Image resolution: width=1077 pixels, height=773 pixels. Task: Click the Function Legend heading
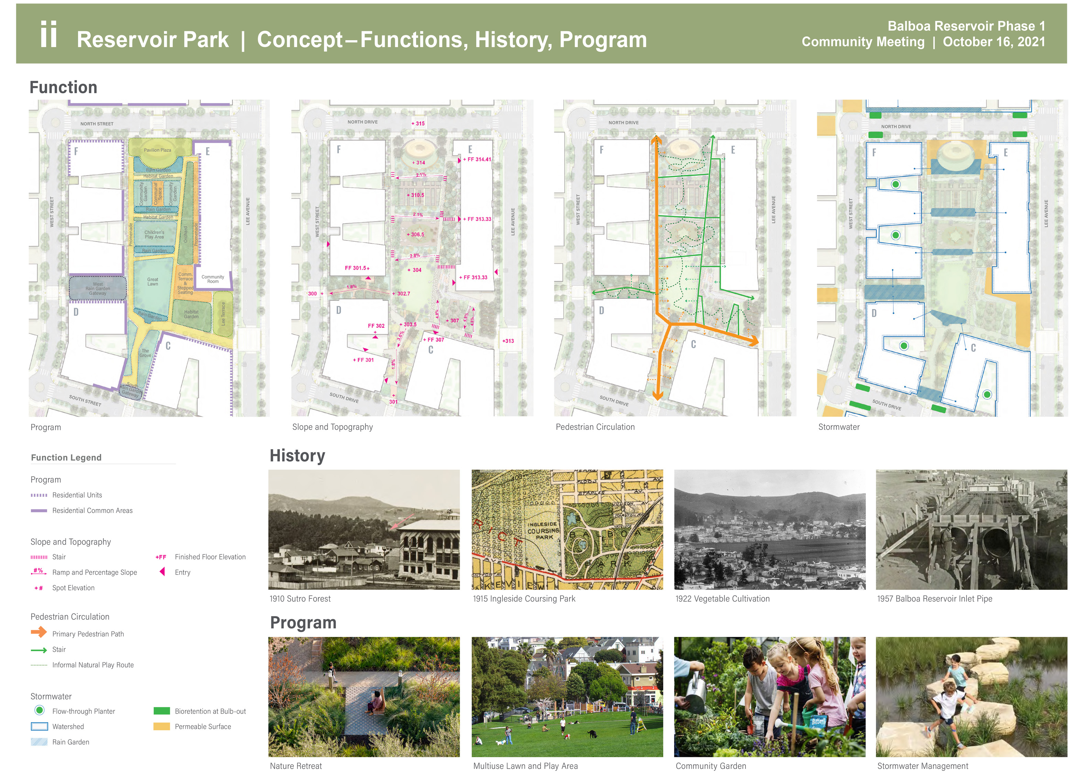pyautogui.click(x=66, y=457)
